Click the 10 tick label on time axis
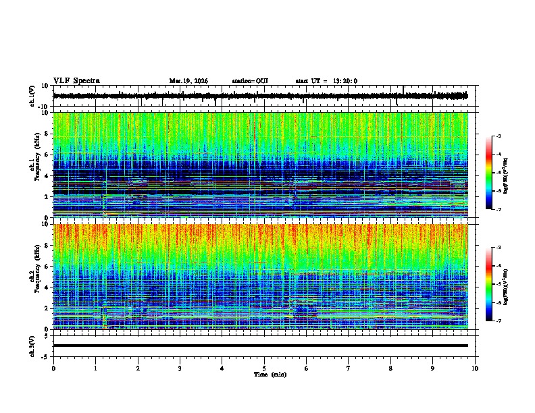The width and height of the screenshot is (535, 413). 475,368
